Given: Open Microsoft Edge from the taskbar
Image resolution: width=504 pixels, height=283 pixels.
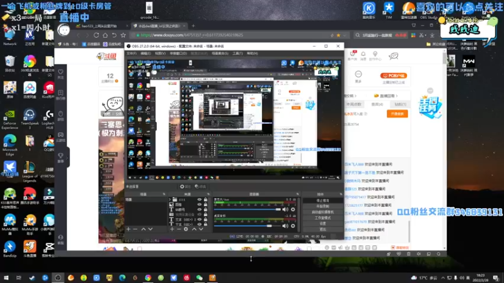Looking at the screenshot, I should [122, 277].
